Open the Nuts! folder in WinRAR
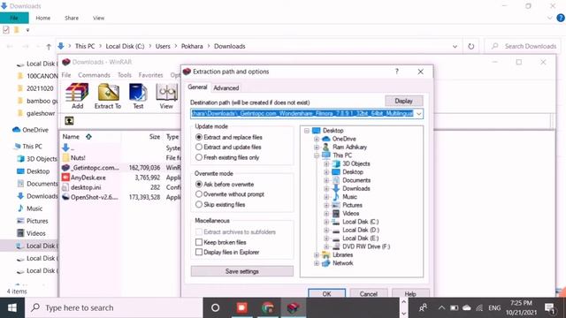566x318 pixels. (x=74, y=157)
